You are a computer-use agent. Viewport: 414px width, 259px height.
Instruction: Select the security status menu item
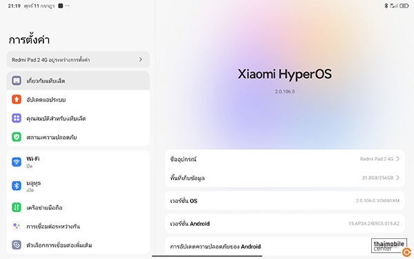(x=78, y=137)
